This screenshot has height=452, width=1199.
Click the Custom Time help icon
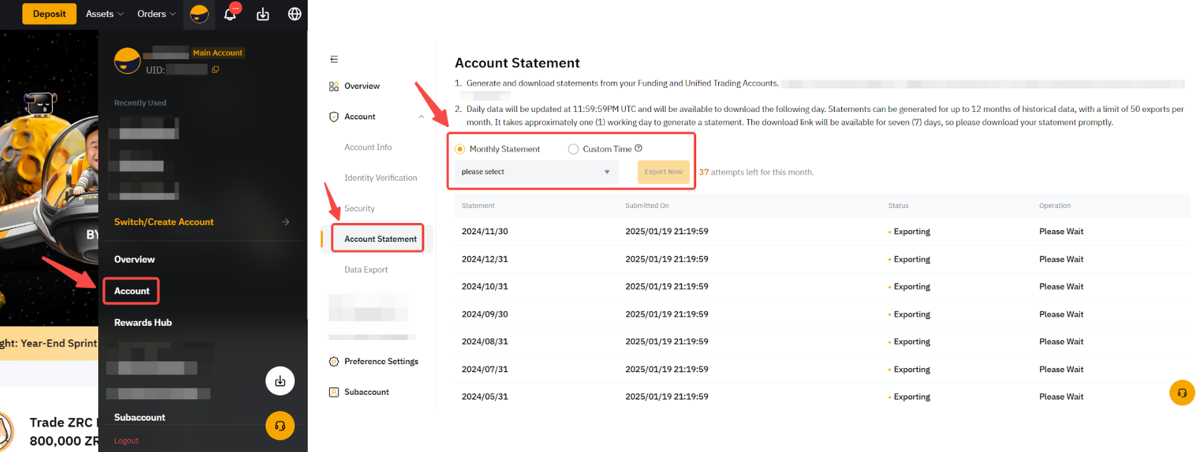coord(638,148)
